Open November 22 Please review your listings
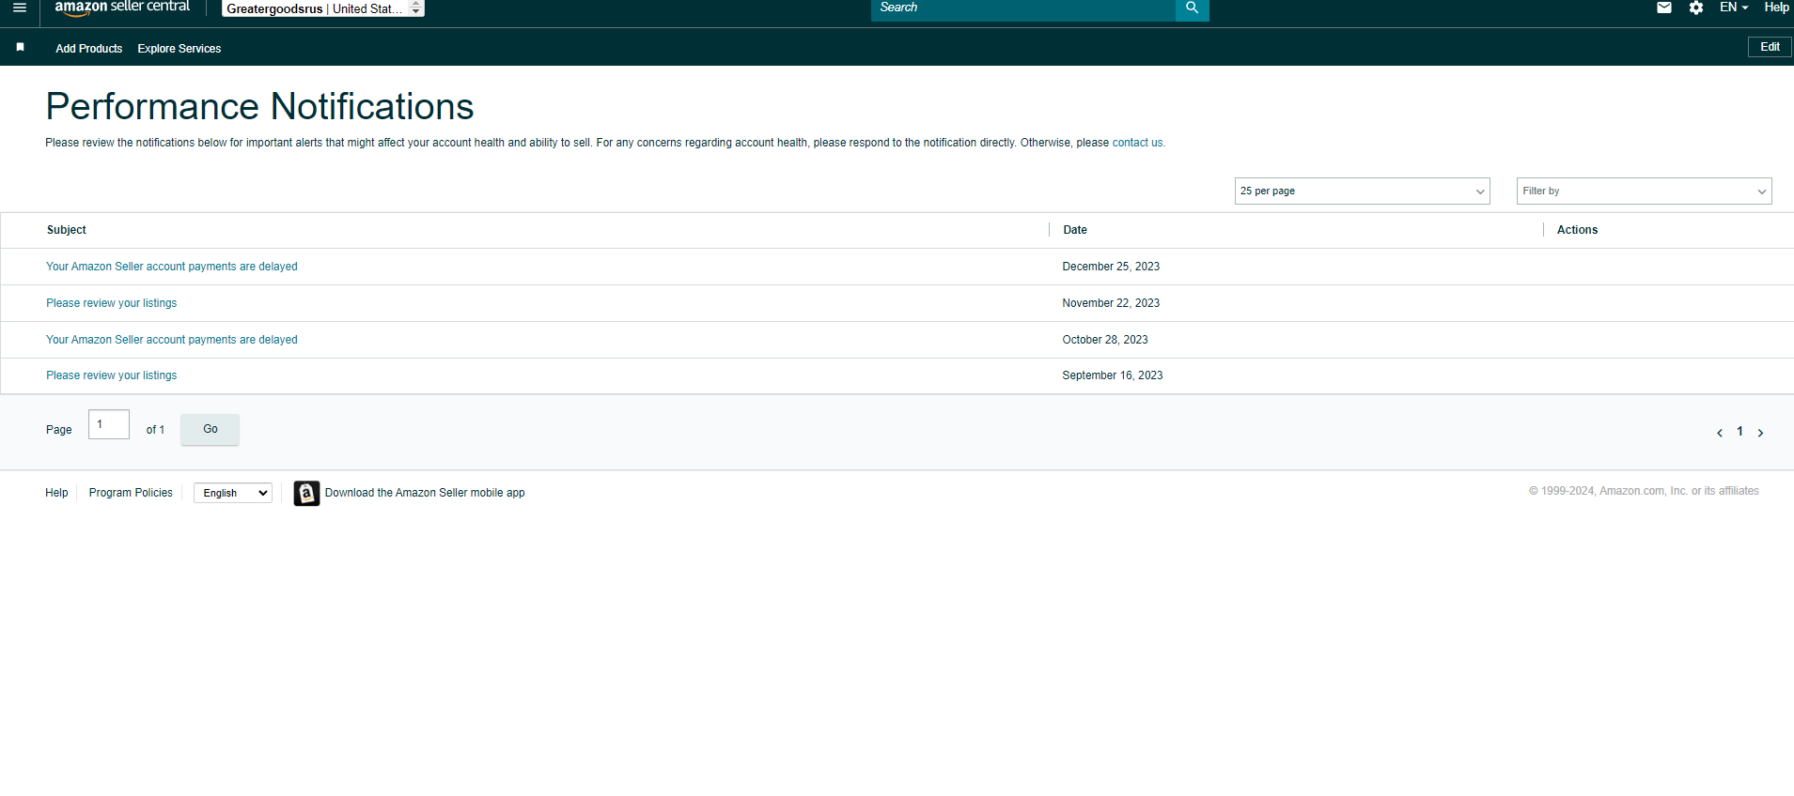This screenshot has height=796, width=1794. [112, 303]
